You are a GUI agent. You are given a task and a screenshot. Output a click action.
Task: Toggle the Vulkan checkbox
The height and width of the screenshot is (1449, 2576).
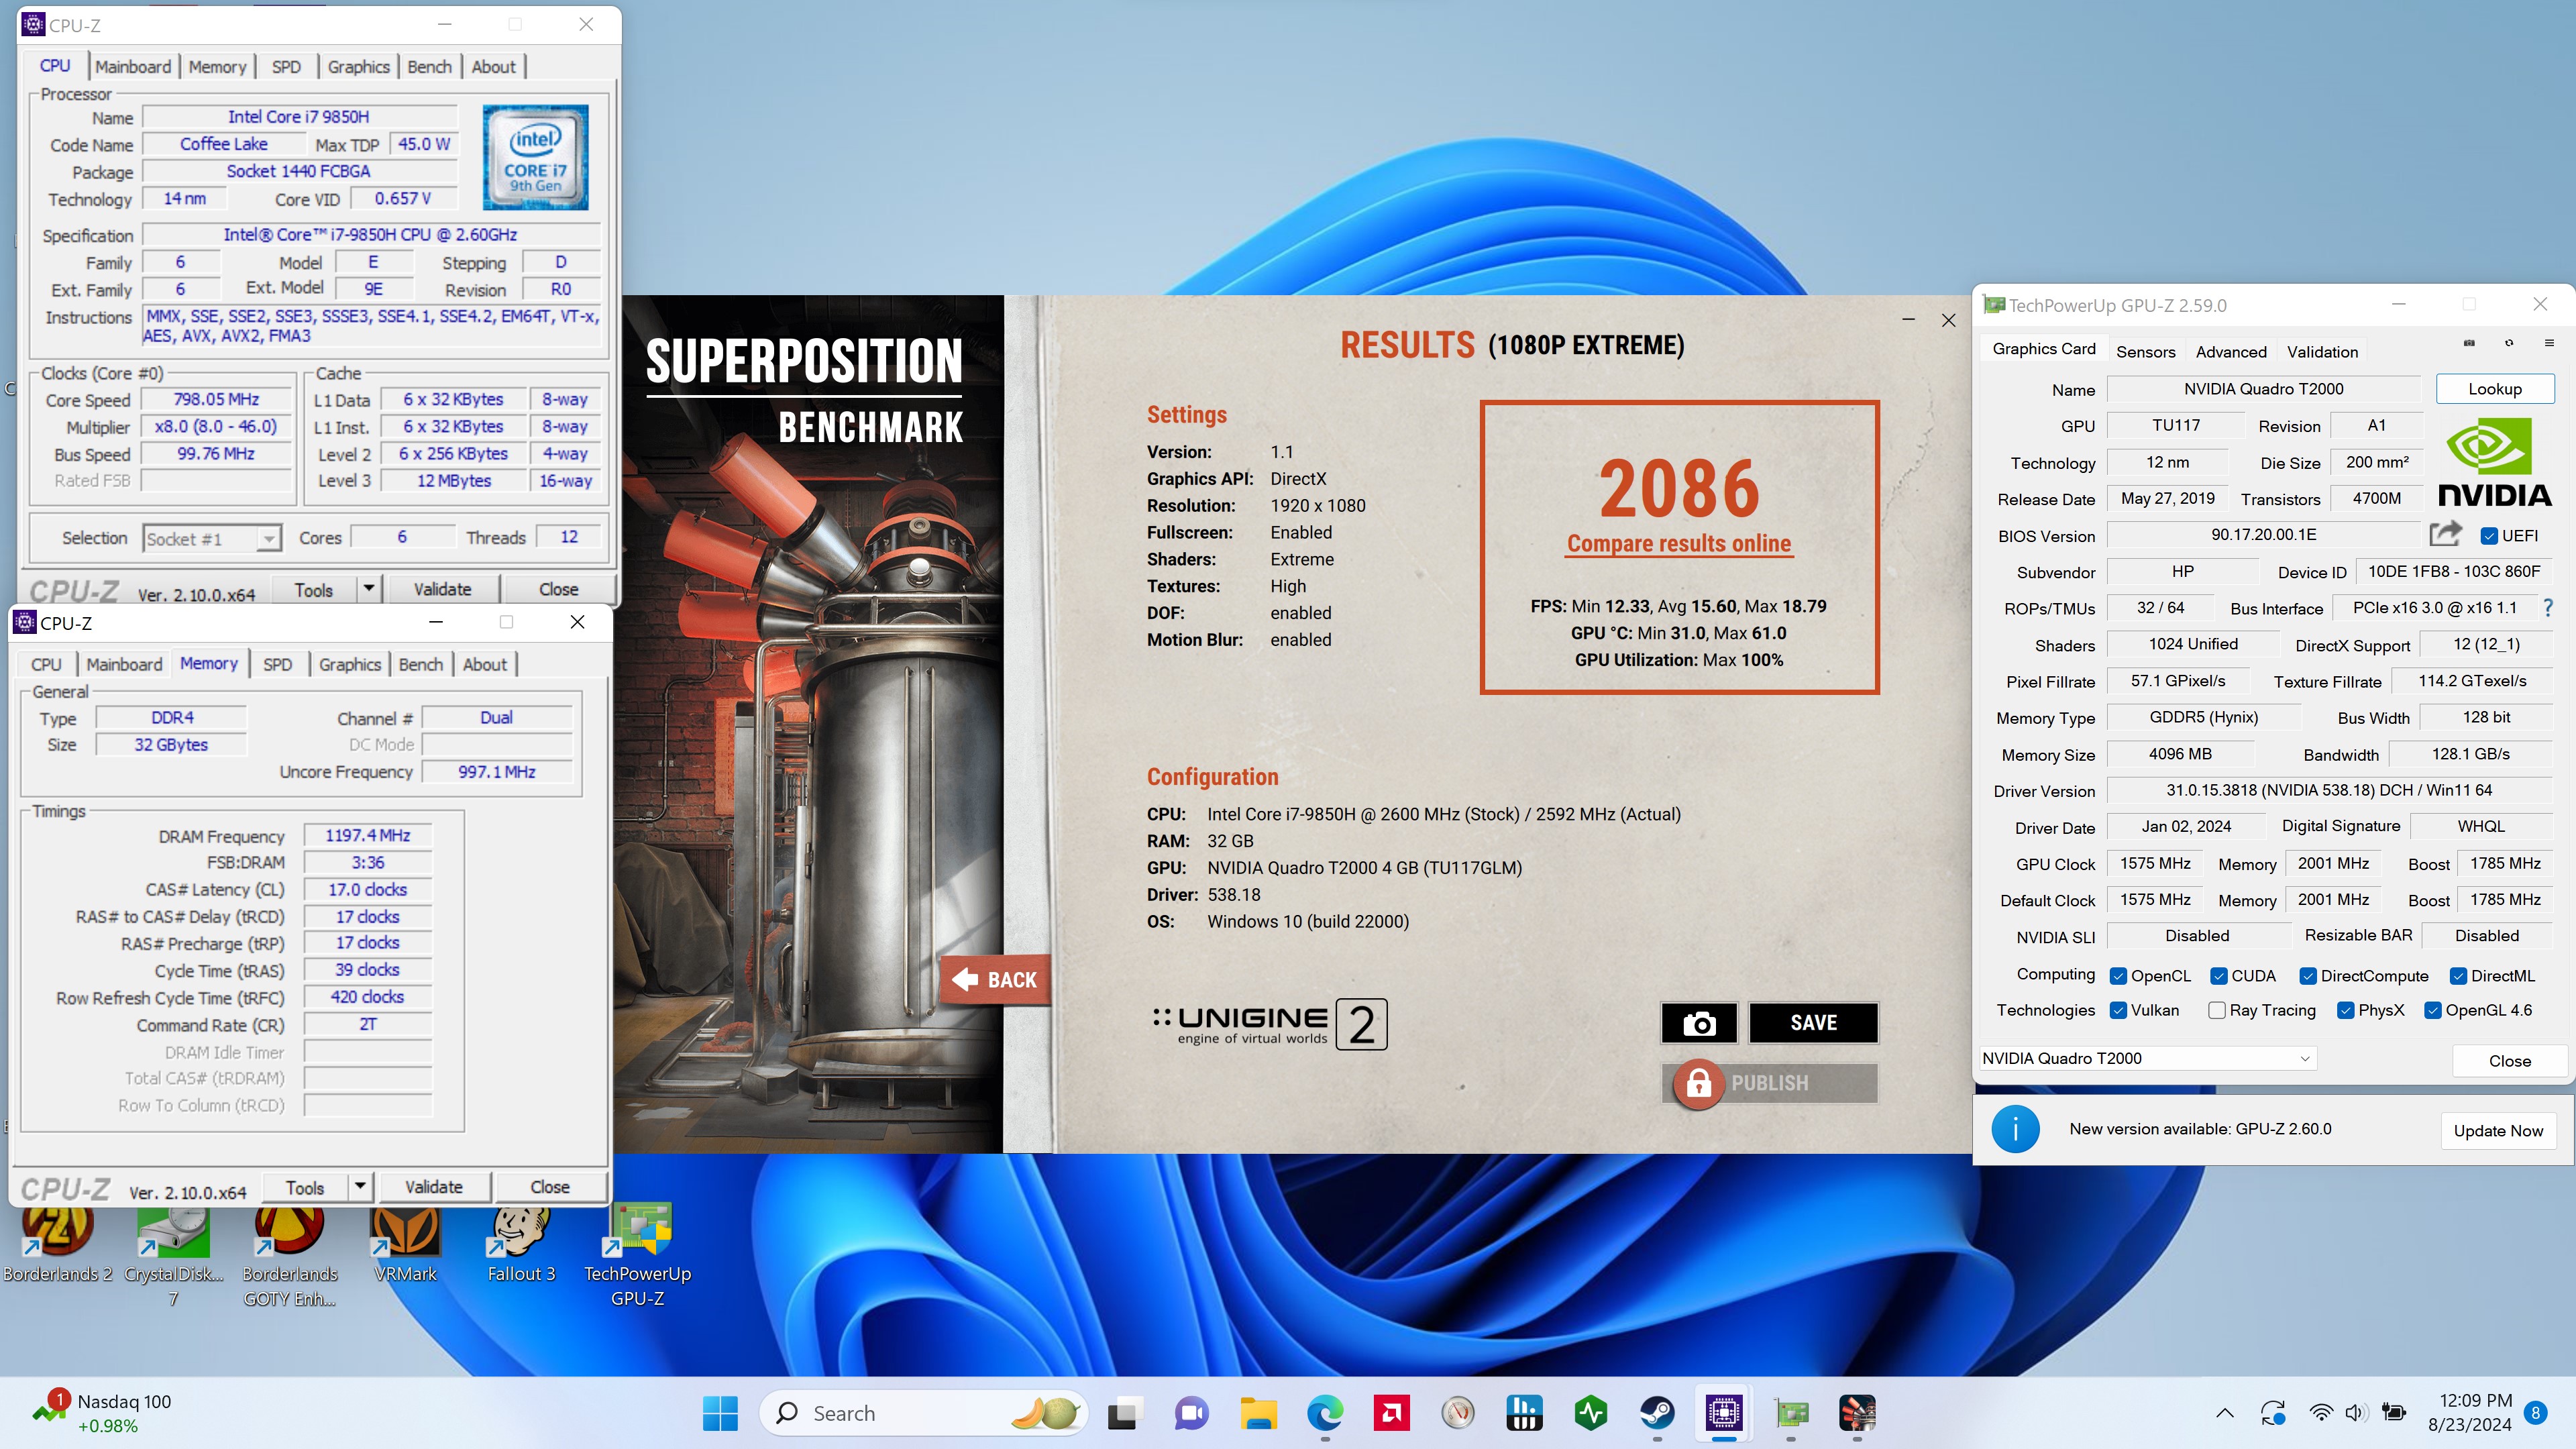(2117, 1011)
